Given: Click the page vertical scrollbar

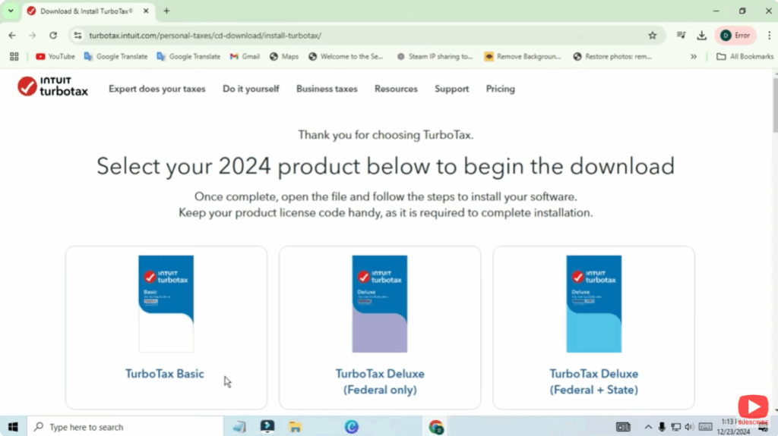Looking at the screenshot, I should pyautogui.click(x=775, y=104).
